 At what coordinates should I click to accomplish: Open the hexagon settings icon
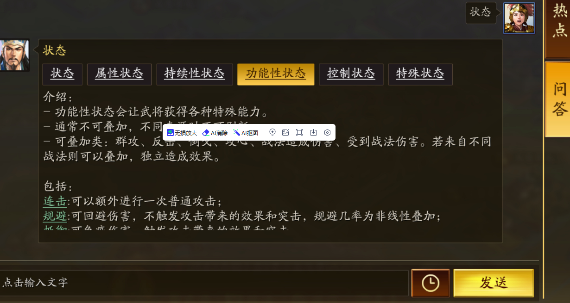pyautogui.click(x=327, y=132)
